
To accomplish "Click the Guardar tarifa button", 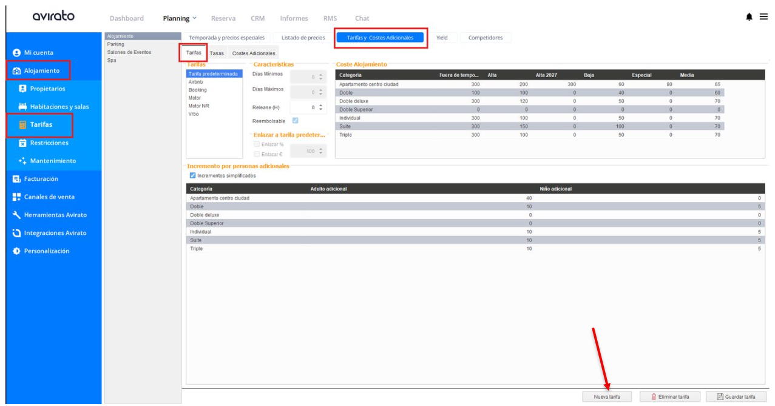I will [736, 396].
